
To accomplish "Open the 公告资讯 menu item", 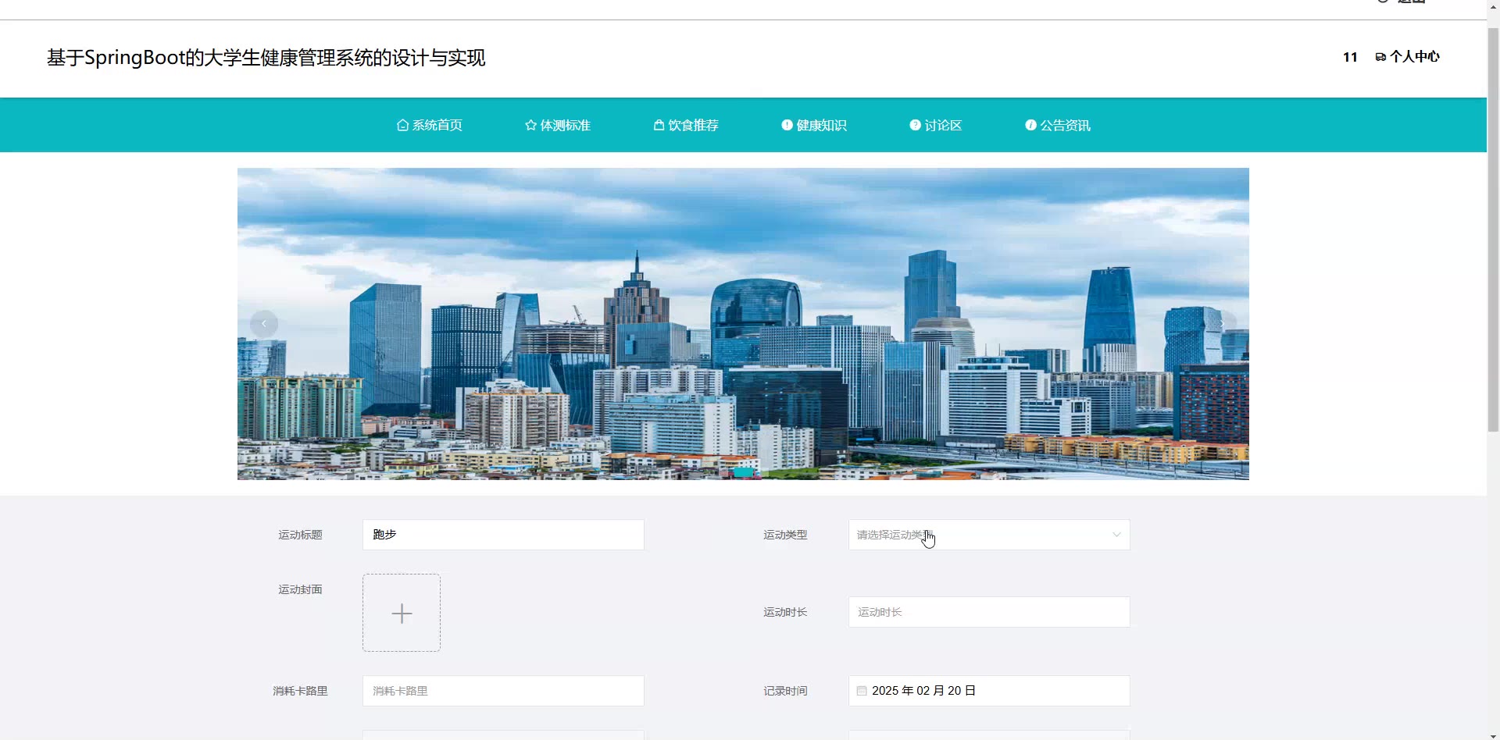I will tap(1058, 125).
